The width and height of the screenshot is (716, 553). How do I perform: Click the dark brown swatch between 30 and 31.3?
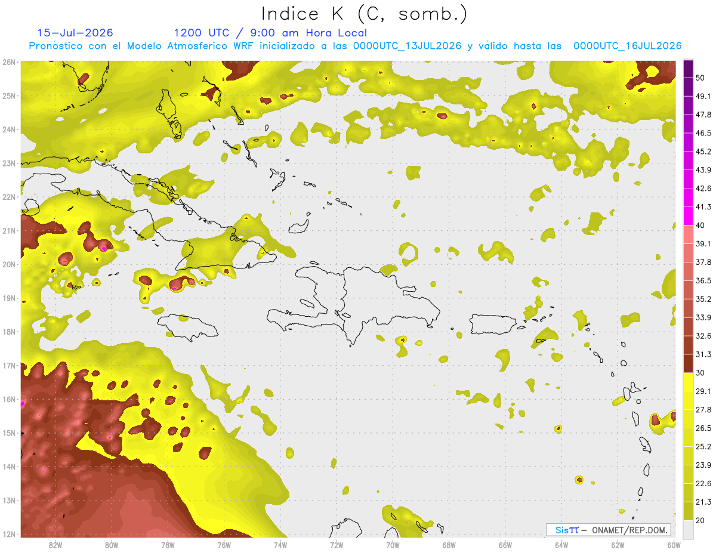tap(688, 363)
